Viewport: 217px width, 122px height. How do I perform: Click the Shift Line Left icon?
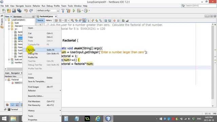pyautogui.click(x=105, y=20)
